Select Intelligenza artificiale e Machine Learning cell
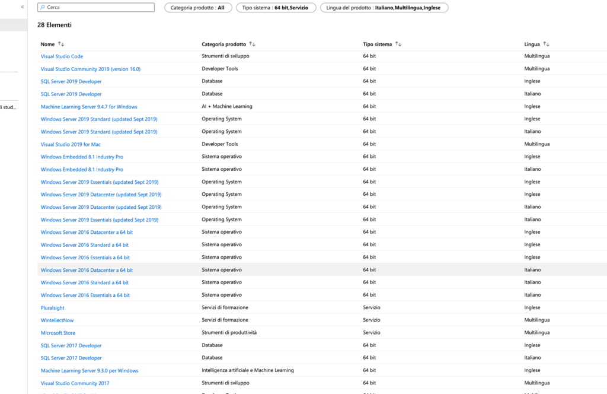 click(x=248, y=370)
